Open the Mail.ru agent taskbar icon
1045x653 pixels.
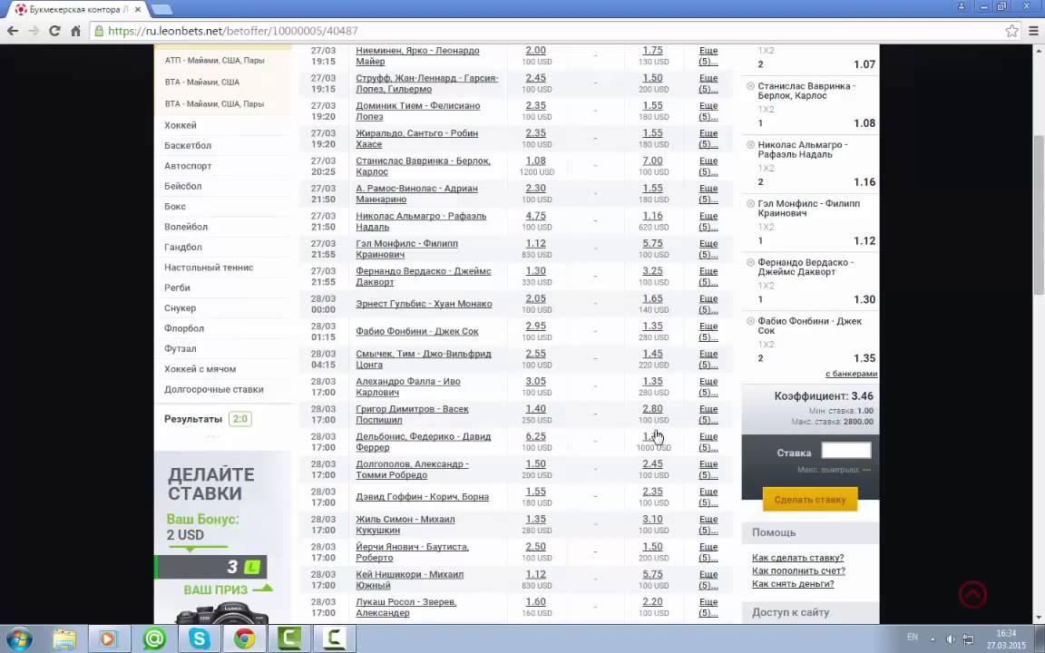click(154, 639)
